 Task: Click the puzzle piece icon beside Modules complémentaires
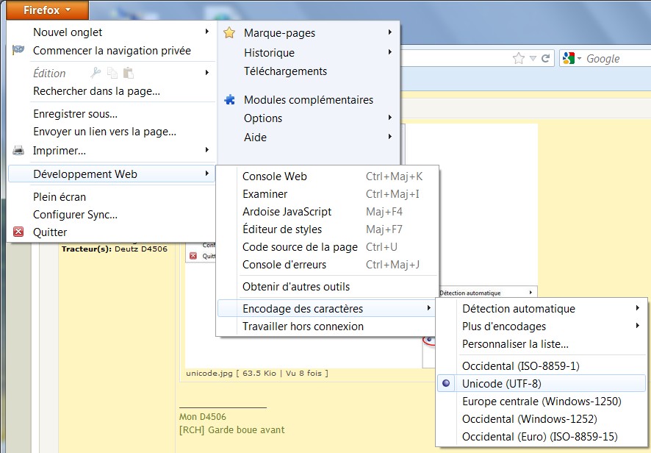[x=229, y=99]
